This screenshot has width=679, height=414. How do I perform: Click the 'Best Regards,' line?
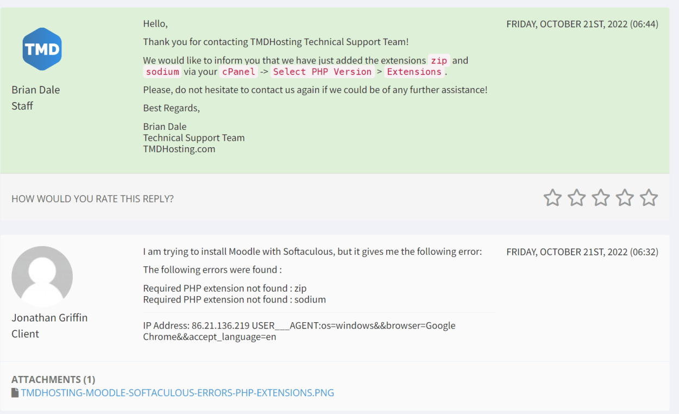coord(172,108)
